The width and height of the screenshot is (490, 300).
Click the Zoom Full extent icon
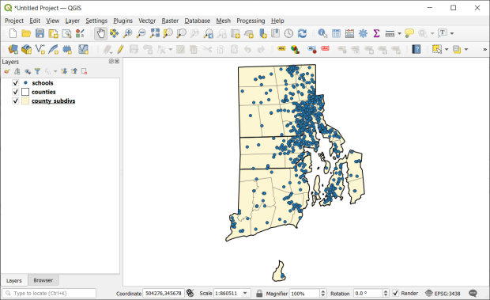[x=154, y=33]
